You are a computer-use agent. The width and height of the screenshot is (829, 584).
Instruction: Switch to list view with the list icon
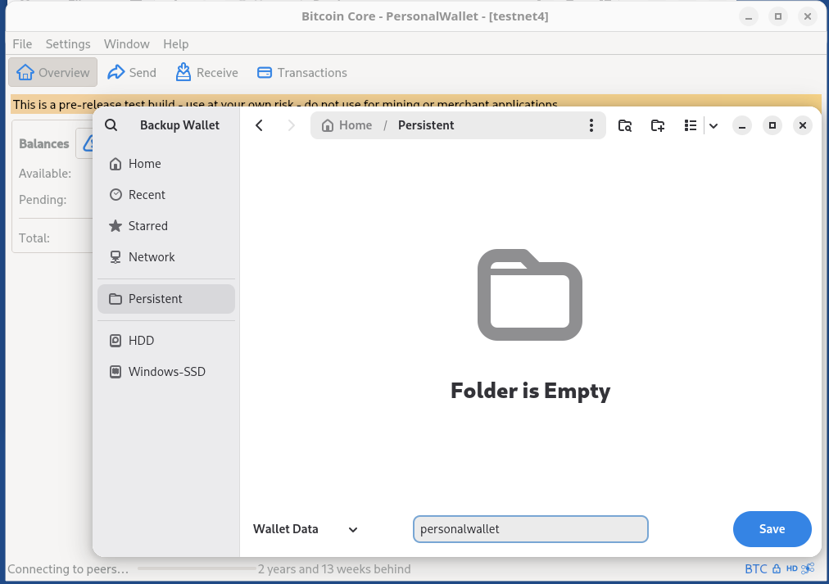(690, 125)
